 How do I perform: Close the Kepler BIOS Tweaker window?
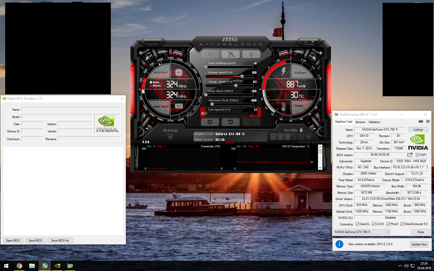click(122, 99)
